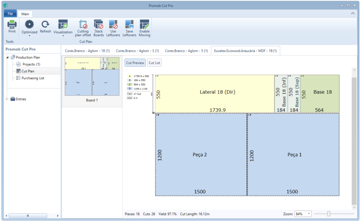Click the Base 18 (Sup) piece
The height and width of the screenshot is (222, 361).
294,94
